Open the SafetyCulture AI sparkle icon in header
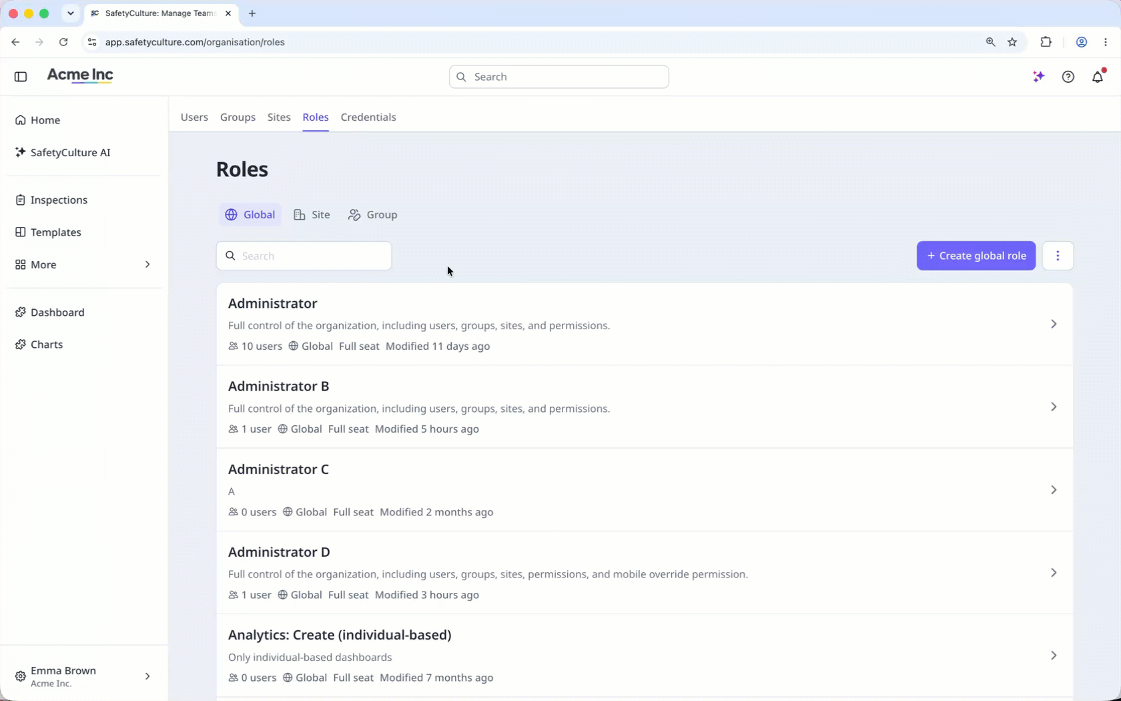This screenshot has width=1121, height=701. [1039, 77]
